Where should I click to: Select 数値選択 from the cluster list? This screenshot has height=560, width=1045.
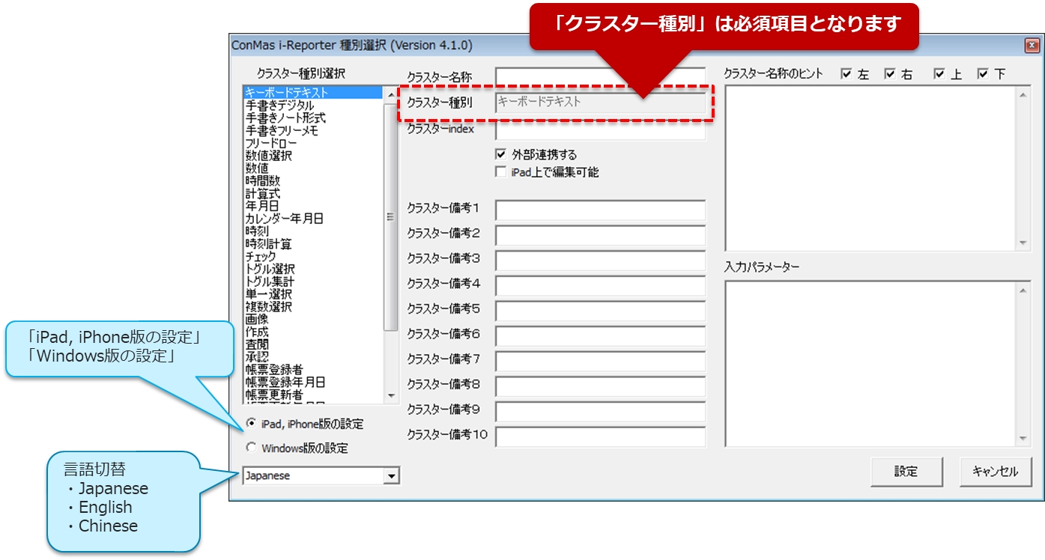(x=268, y=156)
